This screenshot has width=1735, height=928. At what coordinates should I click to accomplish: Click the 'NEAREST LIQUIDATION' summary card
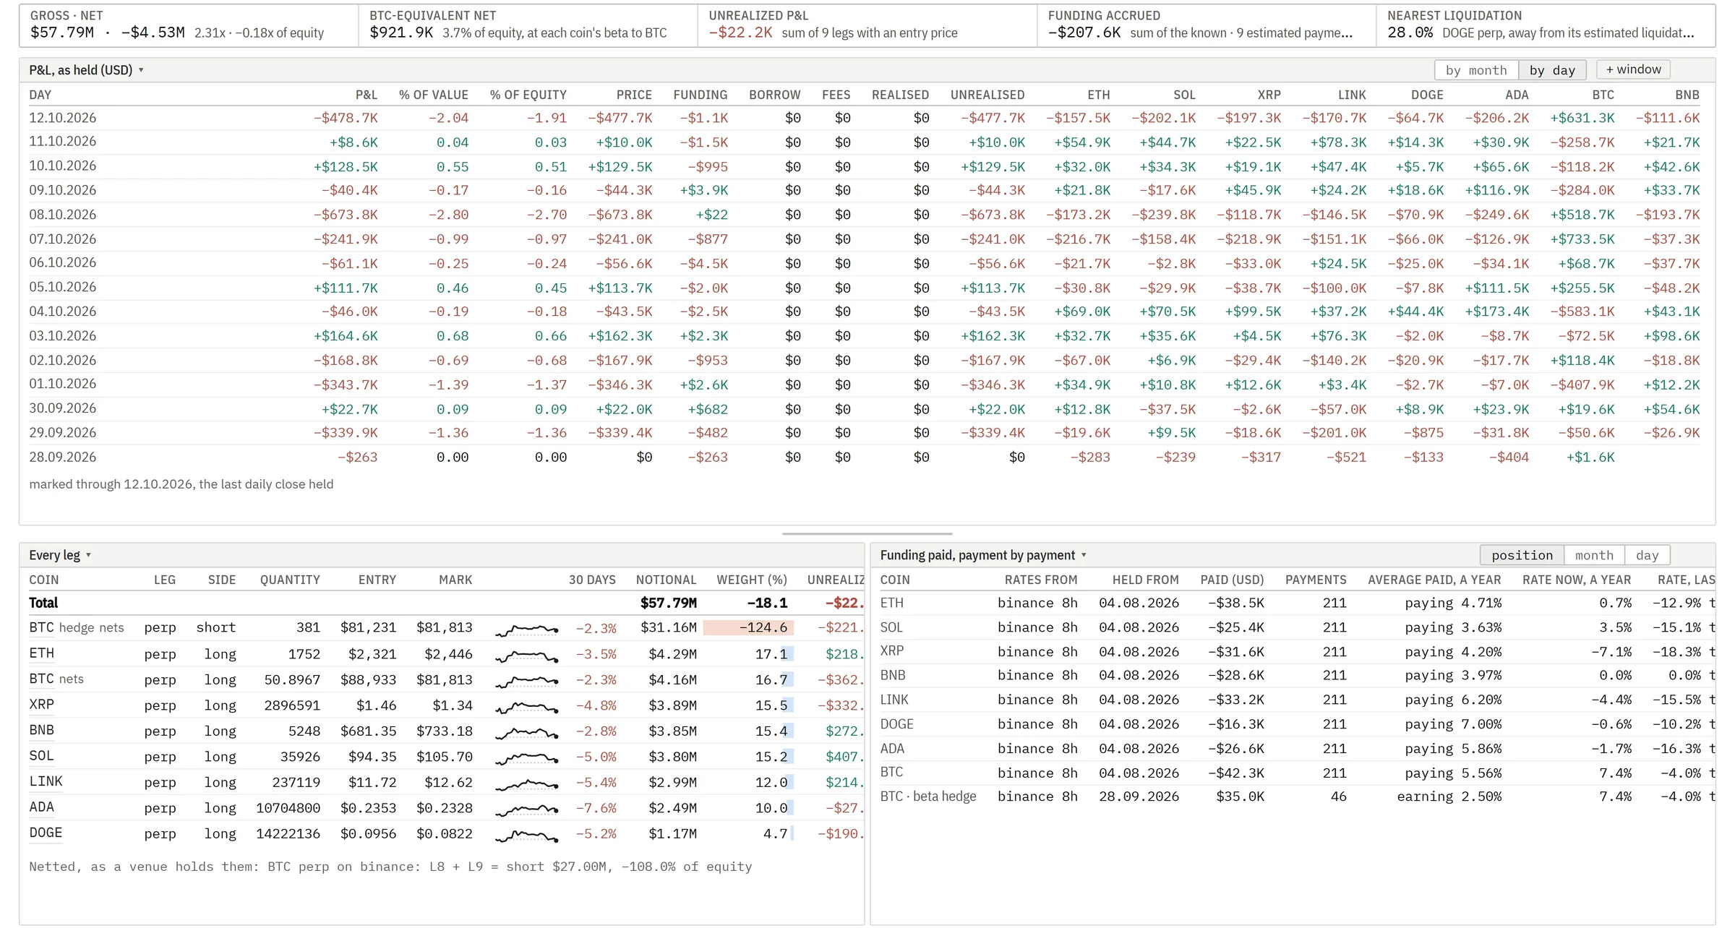tap(1546, 25)
